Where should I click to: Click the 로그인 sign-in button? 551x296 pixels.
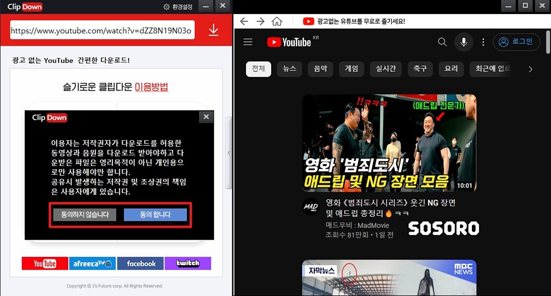pos(516,42)
